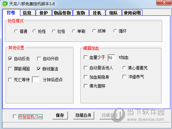
Task: Open the 宠物 tab
Action: [81, 13]
